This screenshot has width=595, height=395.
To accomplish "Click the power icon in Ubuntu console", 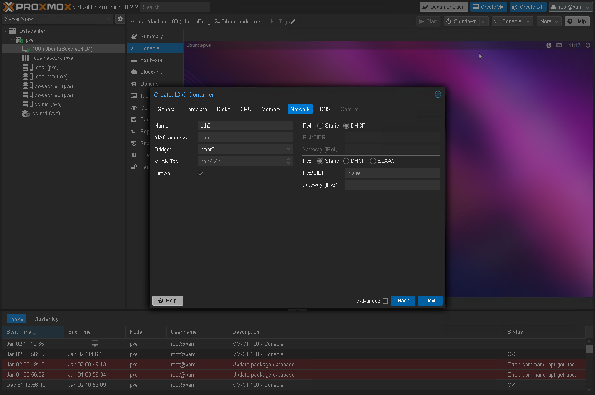I will (588, 46).
